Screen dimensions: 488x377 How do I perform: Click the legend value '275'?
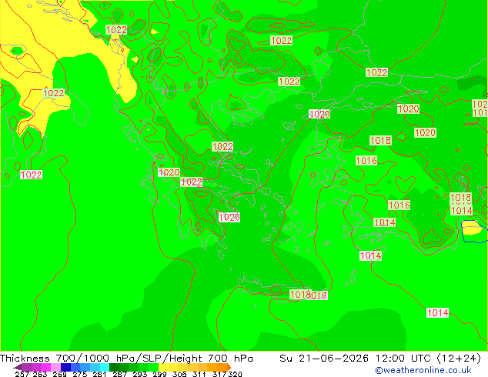[80, 374]
